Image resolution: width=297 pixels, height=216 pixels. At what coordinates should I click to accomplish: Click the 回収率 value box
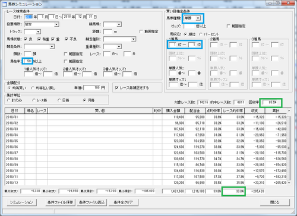[270, 103]
